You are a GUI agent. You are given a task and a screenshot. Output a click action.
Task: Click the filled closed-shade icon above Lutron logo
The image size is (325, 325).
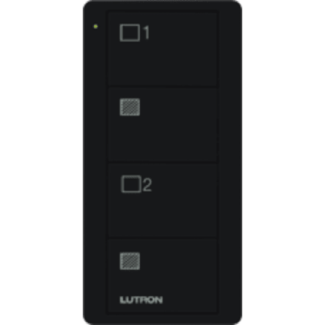click(x=130, y=261)
